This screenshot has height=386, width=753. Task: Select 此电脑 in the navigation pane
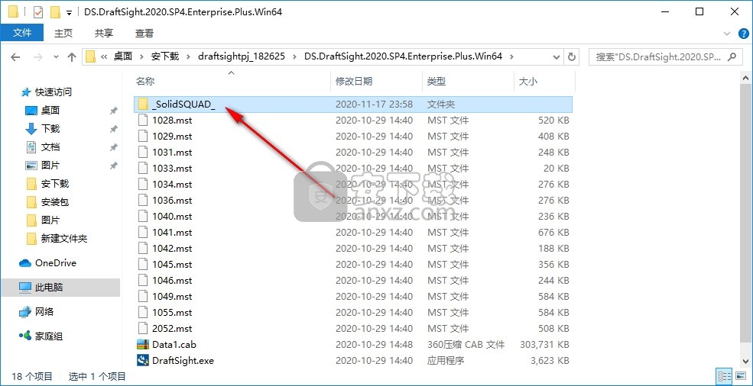48,288
